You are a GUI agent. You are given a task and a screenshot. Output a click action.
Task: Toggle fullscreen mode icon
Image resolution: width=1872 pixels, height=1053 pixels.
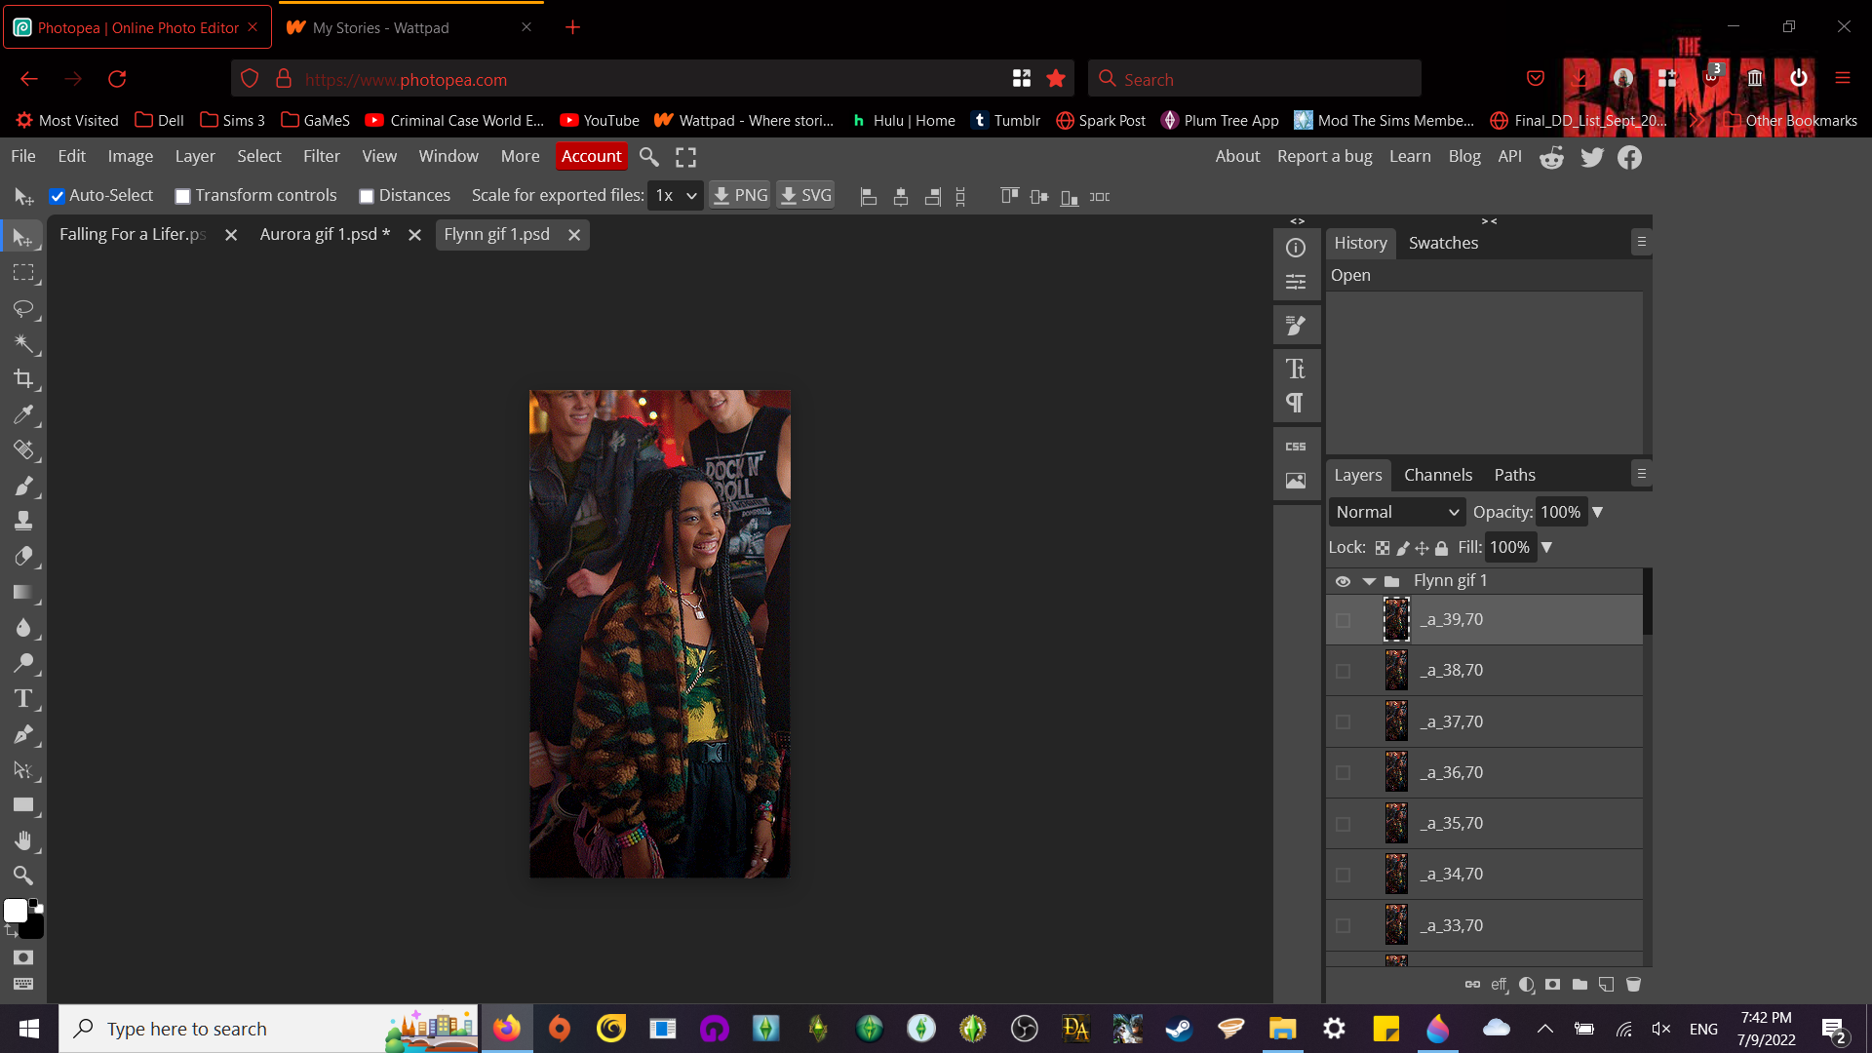tap(686, 157)
